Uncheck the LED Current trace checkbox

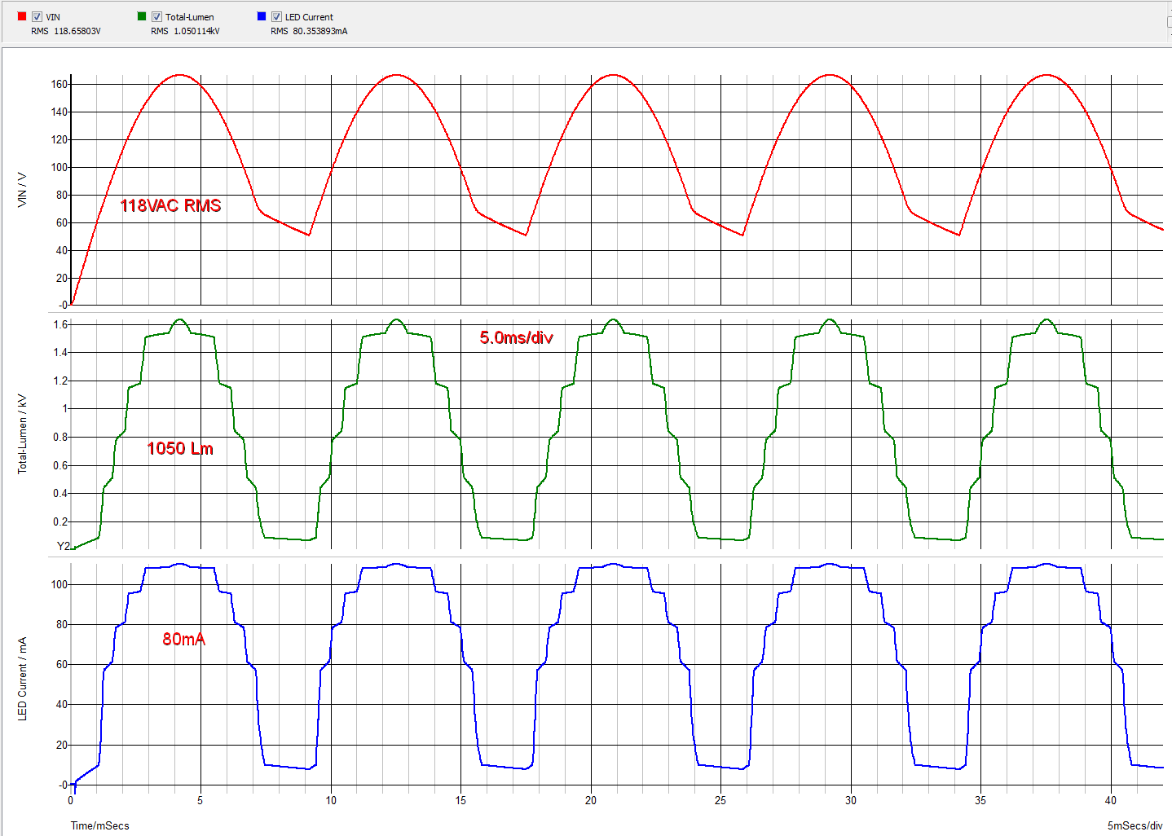pos(276,16)
